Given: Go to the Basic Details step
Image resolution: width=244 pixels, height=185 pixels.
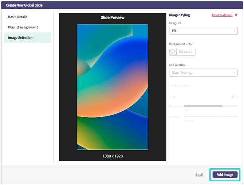Looking at the screenshot, I should point(17,17).
